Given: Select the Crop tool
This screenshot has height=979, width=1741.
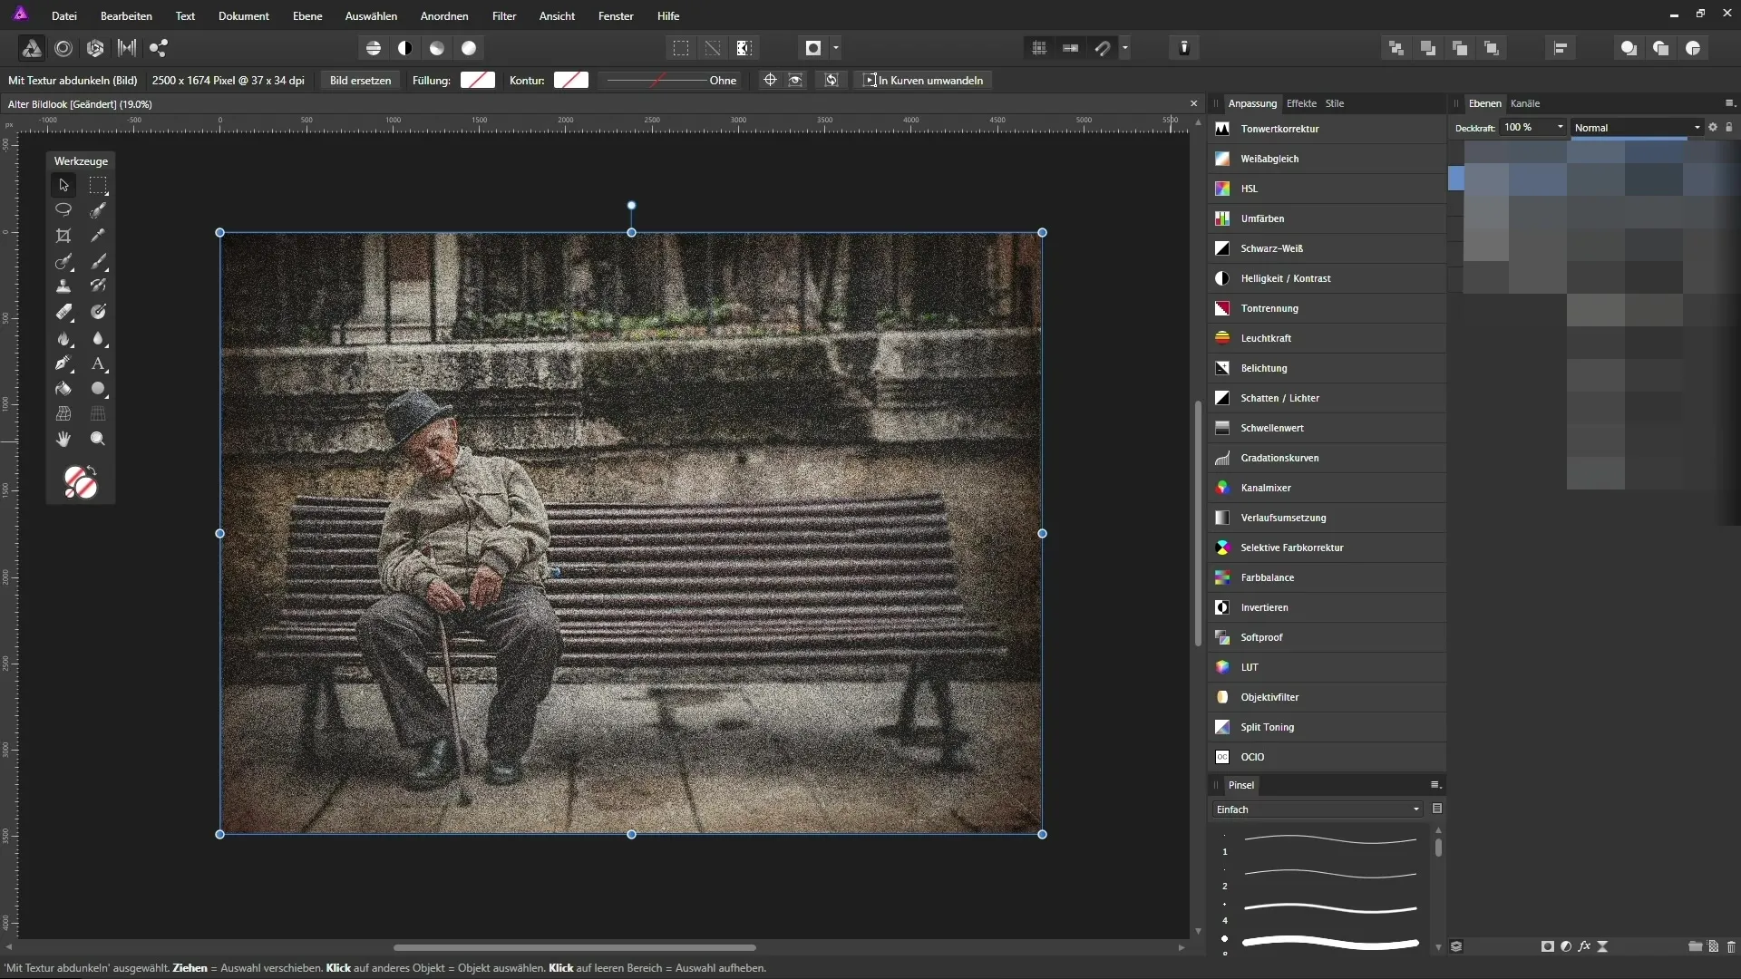Looking at the screenshot, I should point(63,236).
